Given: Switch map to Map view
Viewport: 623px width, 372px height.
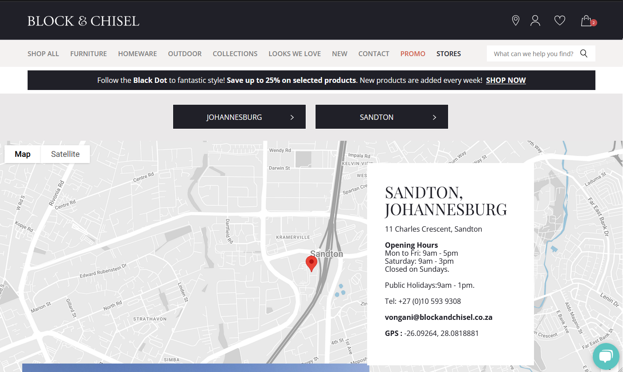Looking at the screenshot, I should click(x=23, y=154).
